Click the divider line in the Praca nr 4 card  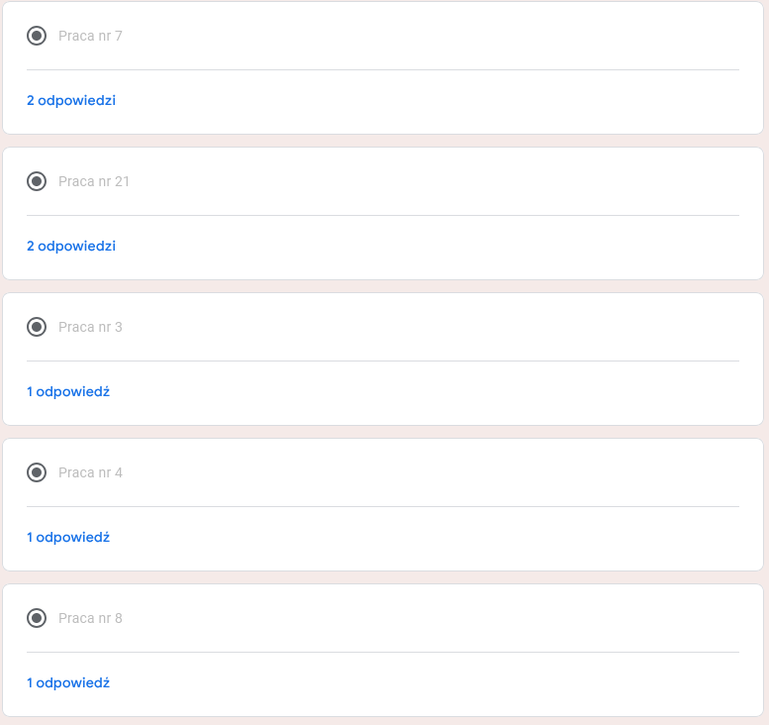pos(383,506)
